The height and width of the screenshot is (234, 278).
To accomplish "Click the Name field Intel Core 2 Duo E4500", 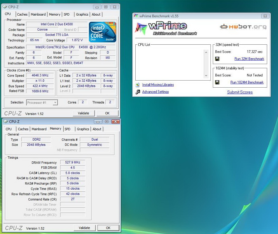I will (57, 24).
